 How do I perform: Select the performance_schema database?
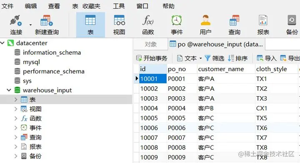coord(54,71)
